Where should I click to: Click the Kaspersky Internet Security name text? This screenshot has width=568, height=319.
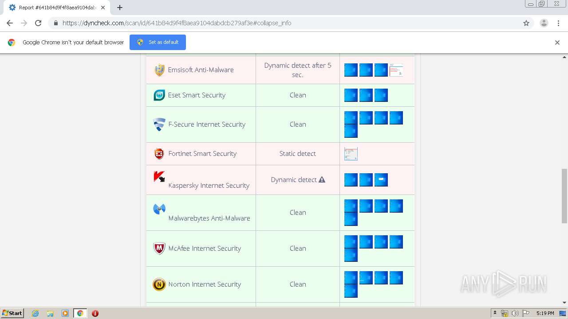point(209,186)
